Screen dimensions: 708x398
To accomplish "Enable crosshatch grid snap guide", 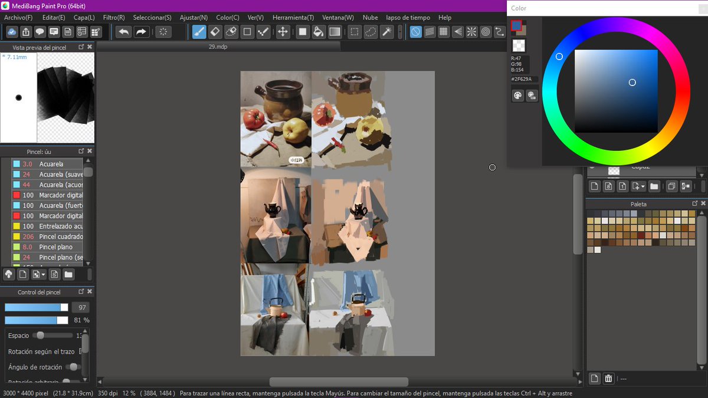I will click(444, 32).
